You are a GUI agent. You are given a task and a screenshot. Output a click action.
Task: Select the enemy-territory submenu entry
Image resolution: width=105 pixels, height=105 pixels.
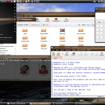[x=26, y=19]
